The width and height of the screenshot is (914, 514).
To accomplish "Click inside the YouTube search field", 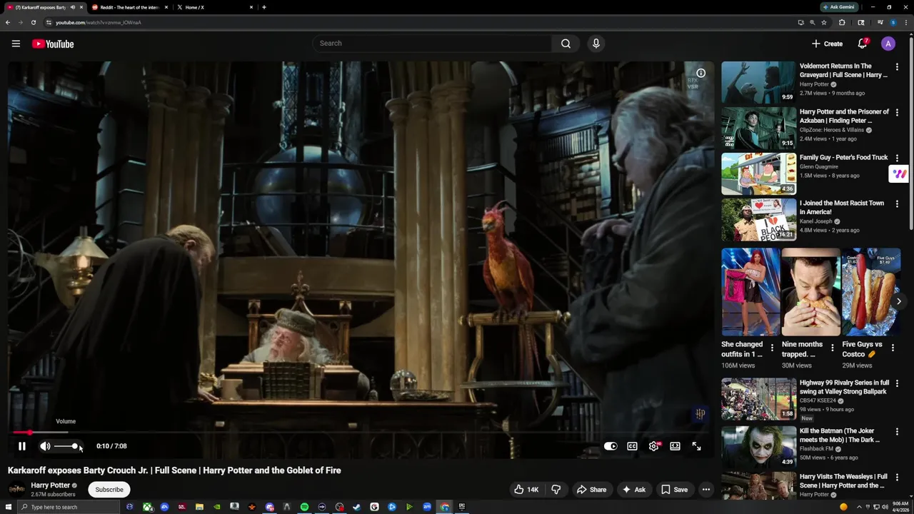I will point(432,44).
